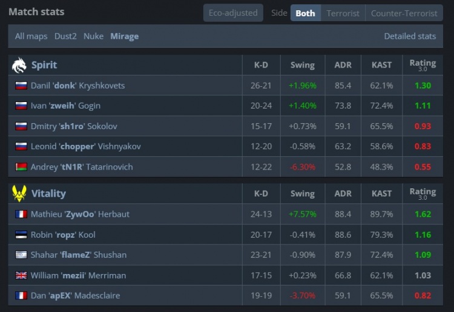Click the Spirit team dragon logo
Image resolution: width=454 pixels, height=312 pixels.
(x=19, y=65)
